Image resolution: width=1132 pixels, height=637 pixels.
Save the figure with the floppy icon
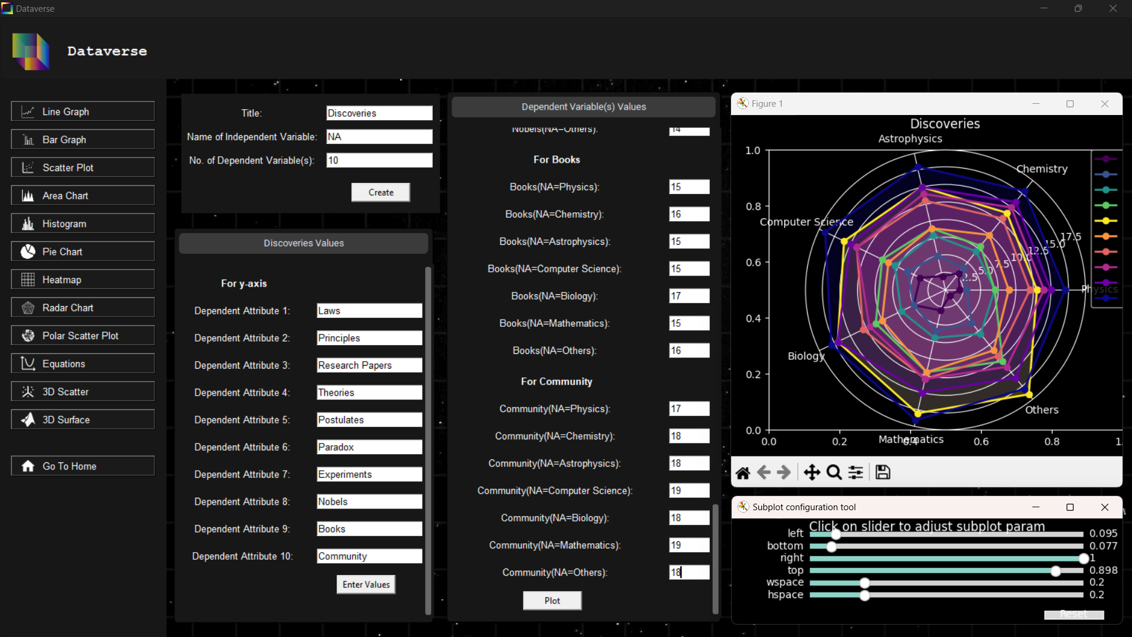[x=883, y=472]
